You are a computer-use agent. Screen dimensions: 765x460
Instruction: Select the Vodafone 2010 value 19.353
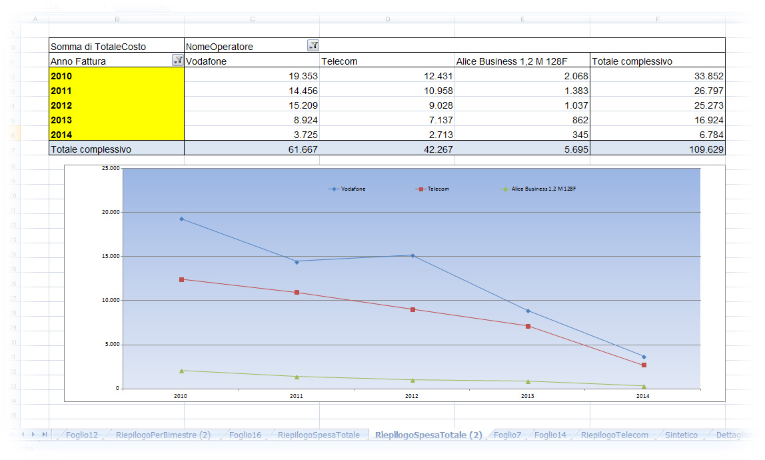tap(252, 76)
